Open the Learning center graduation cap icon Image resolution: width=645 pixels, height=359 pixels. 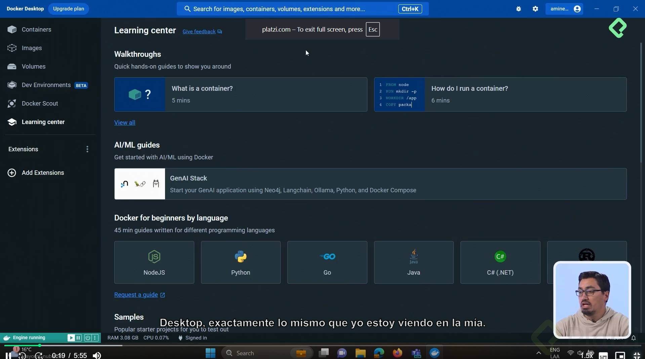coord(12,122)
